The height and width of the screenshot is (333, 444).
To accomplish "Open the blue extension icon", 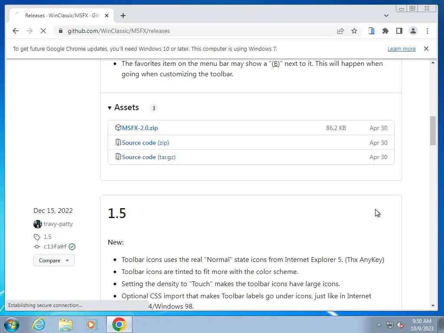I will [372, 31].
